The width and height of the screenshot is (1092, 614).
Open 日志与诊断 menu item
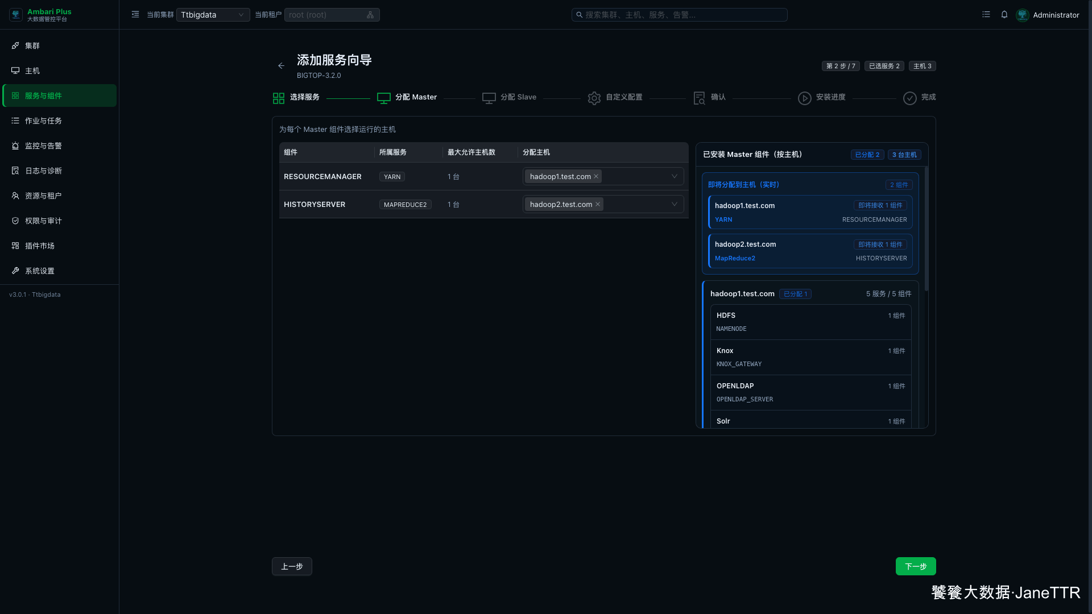point(60,171)
